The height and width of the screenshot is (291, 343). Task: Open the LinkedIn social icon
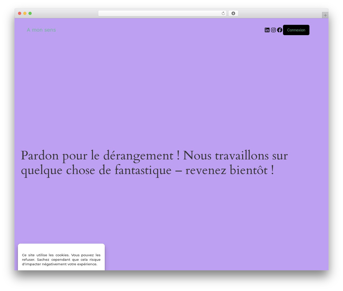tap(267, 30)
